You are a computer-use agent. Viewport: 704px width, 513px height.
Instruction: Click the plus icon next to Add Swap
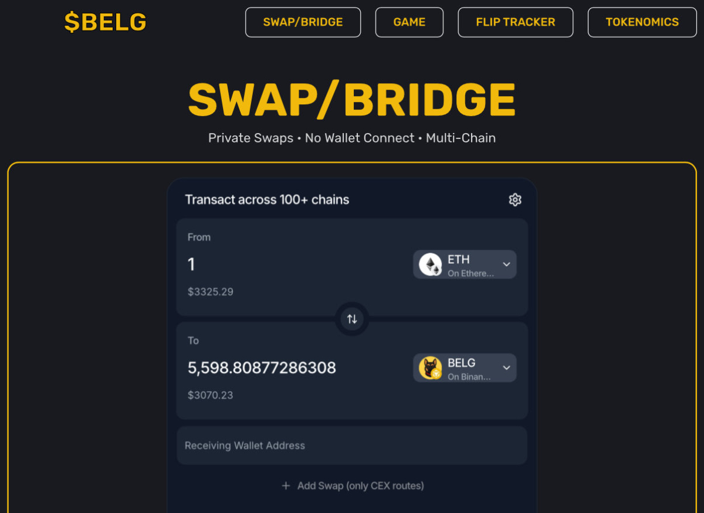coord(286,485)
